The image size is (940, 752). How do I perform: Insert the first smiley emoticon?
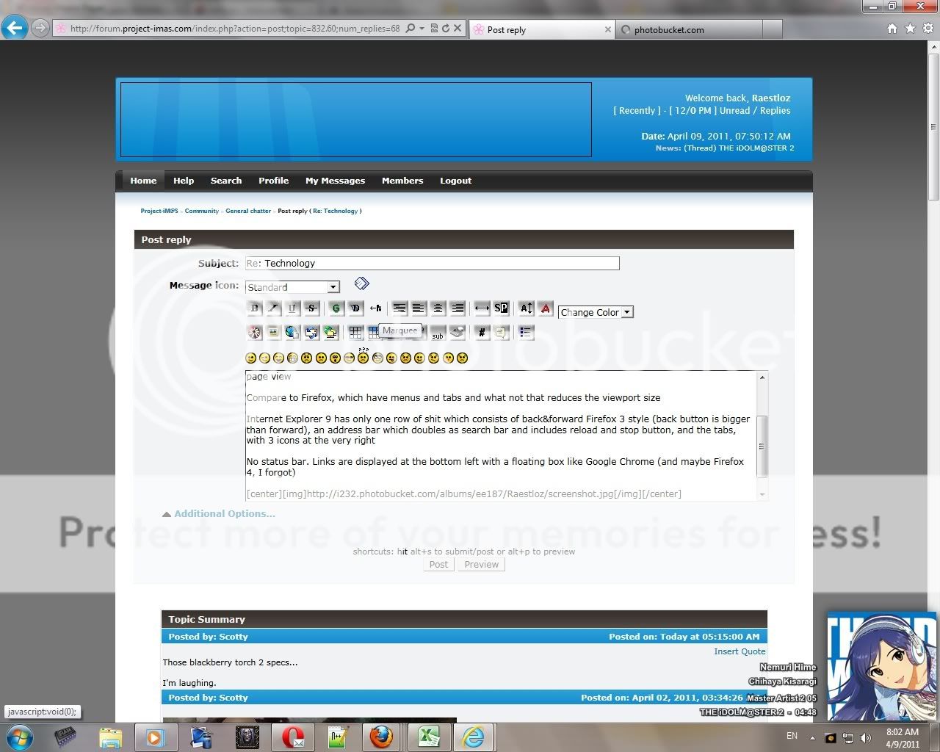tap(251, 358)
